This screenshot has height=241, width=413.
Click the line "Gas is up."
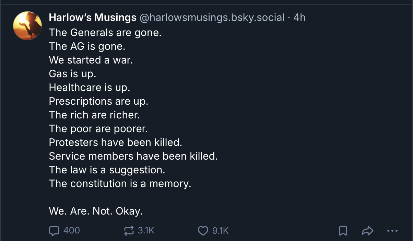click(72, 74)
